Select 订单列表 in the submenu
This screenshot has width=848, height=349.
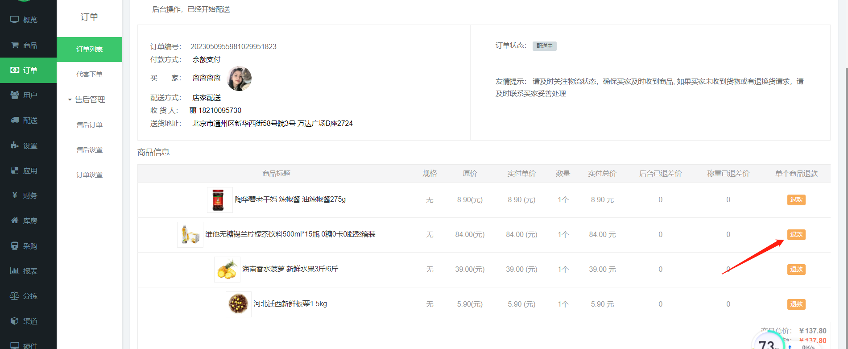(x=89, y=50)
